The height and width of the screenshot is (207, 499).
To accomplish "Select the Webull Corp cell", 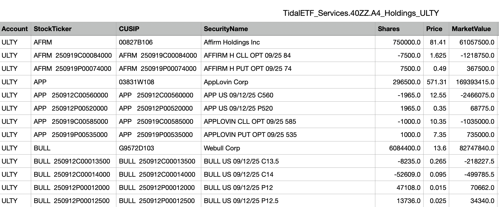I will [x=222, y=148].
